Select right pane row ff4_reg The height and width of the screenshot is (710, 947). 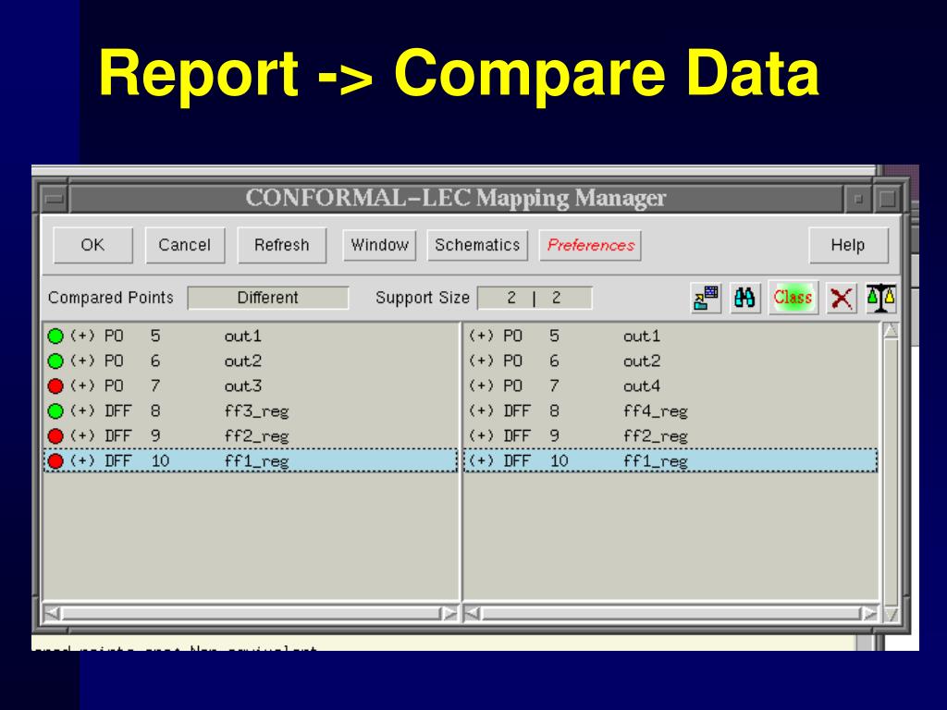(x=671, y=411)
